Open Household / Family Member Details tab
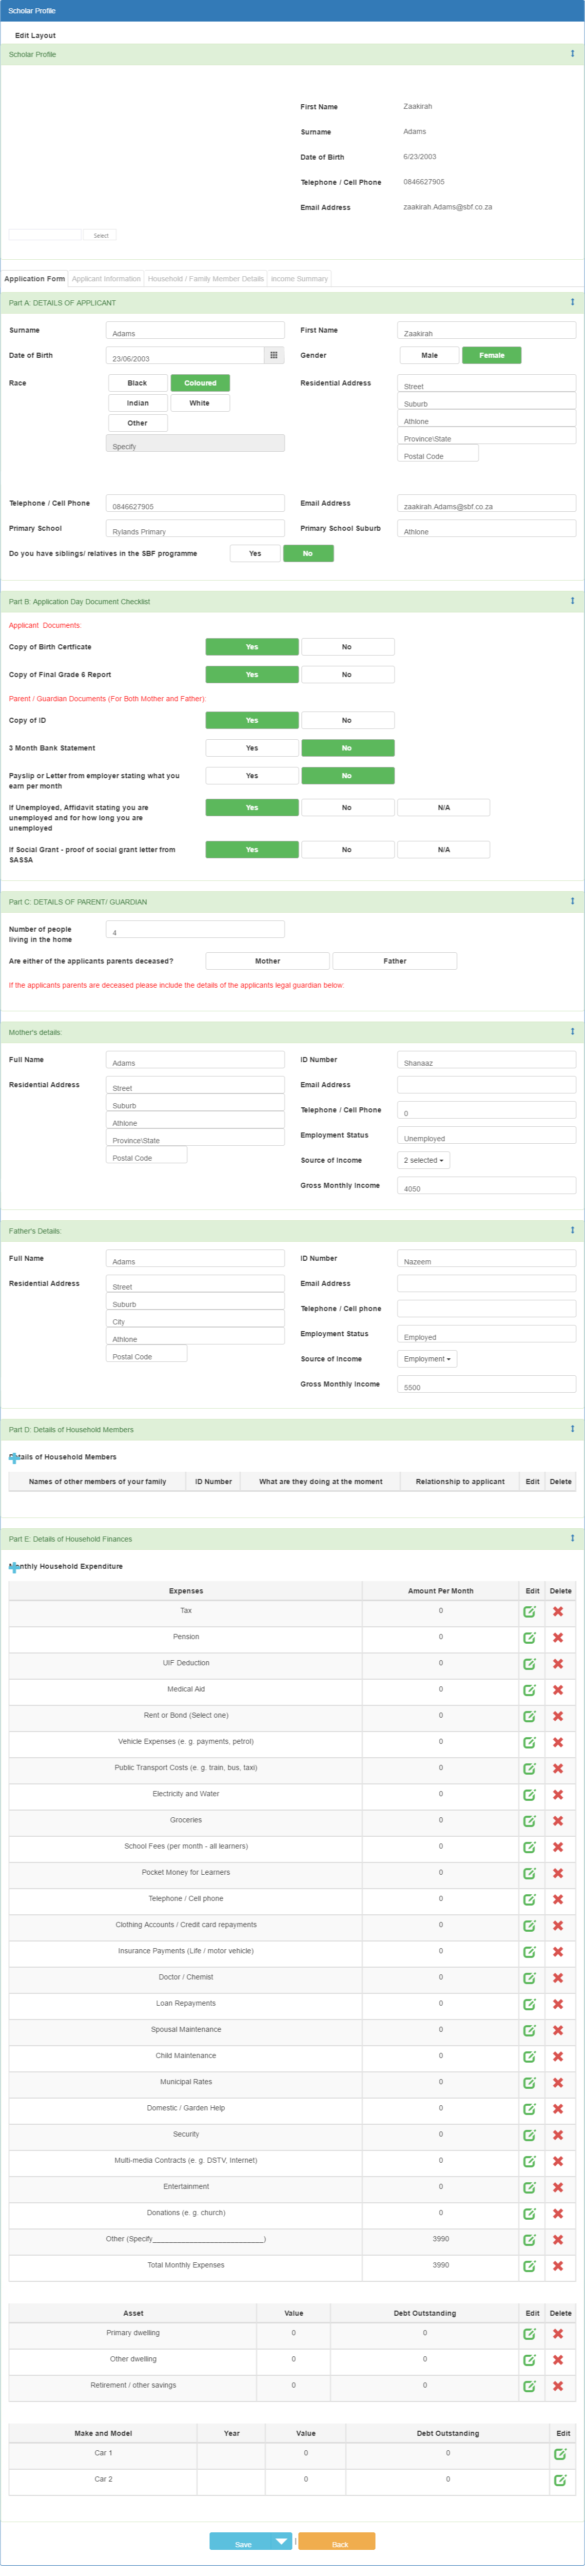This screenshot has height=2576, width=585. (206, 278)
